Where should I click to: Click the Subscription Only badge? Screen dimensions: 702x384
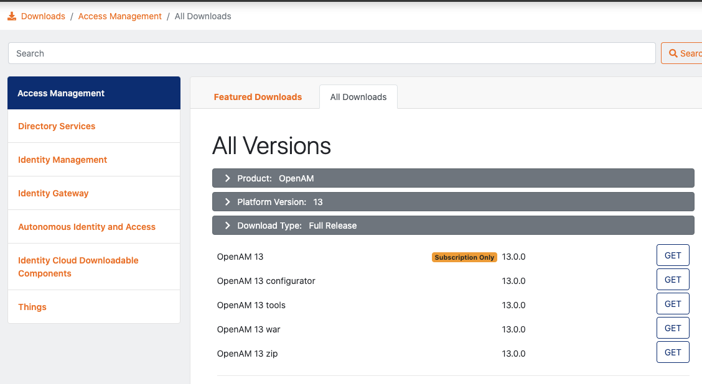coord(464,257)
